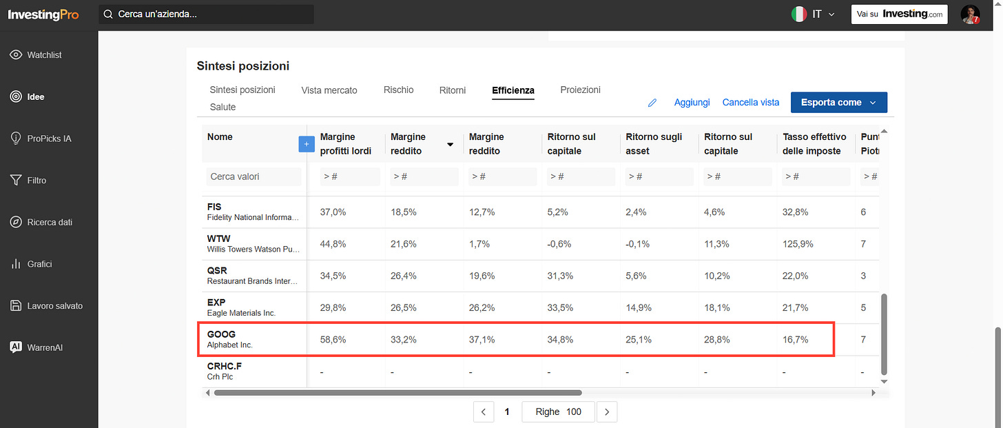Image resolution: width=1003 pixels, height=428 pixels.
Task: Open the Idee target icon
Action: (16, 96)
